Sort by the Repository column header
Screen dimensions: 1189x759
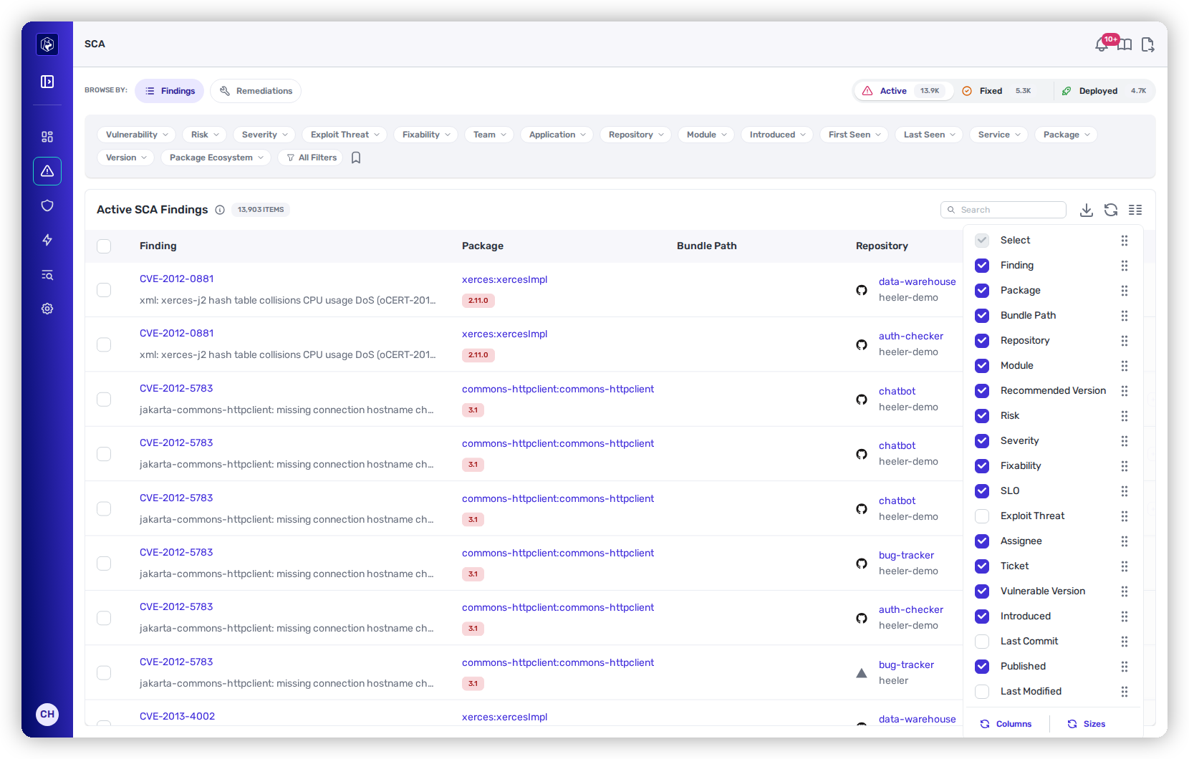[882, 246]
